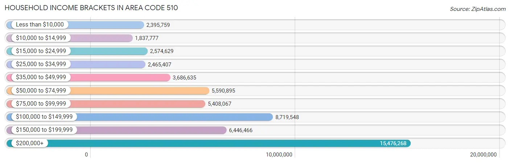Viewport: 510px width, 163px height.
Task: Click the 1,837,777 value label
Action: pyautogui.click(x=147, y=38)
